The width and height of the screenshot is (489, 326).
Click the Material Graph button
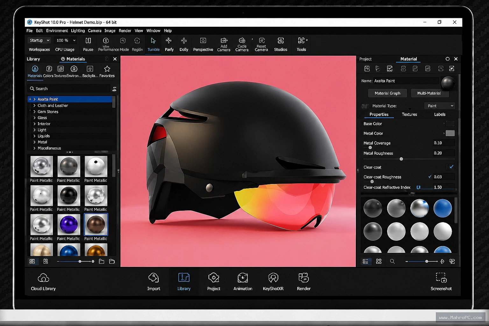point(387,93)
